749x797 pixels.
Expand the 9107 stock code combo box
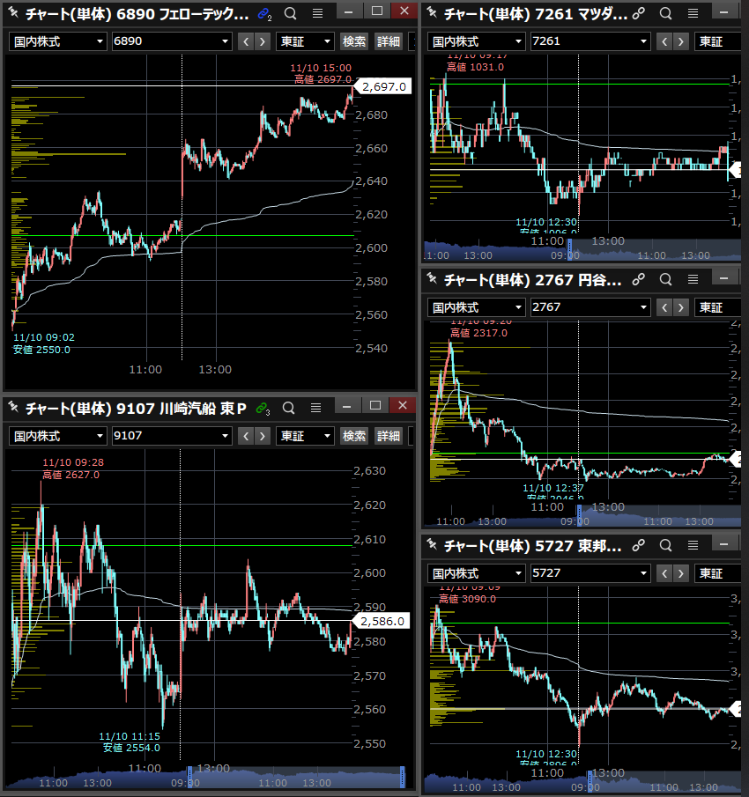(225, 436)
